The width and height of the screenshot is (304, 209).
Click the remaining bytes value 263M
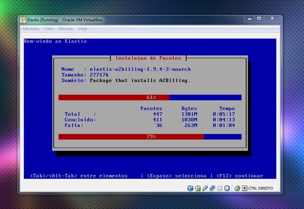pyautogui.click(x=191, y=125)
